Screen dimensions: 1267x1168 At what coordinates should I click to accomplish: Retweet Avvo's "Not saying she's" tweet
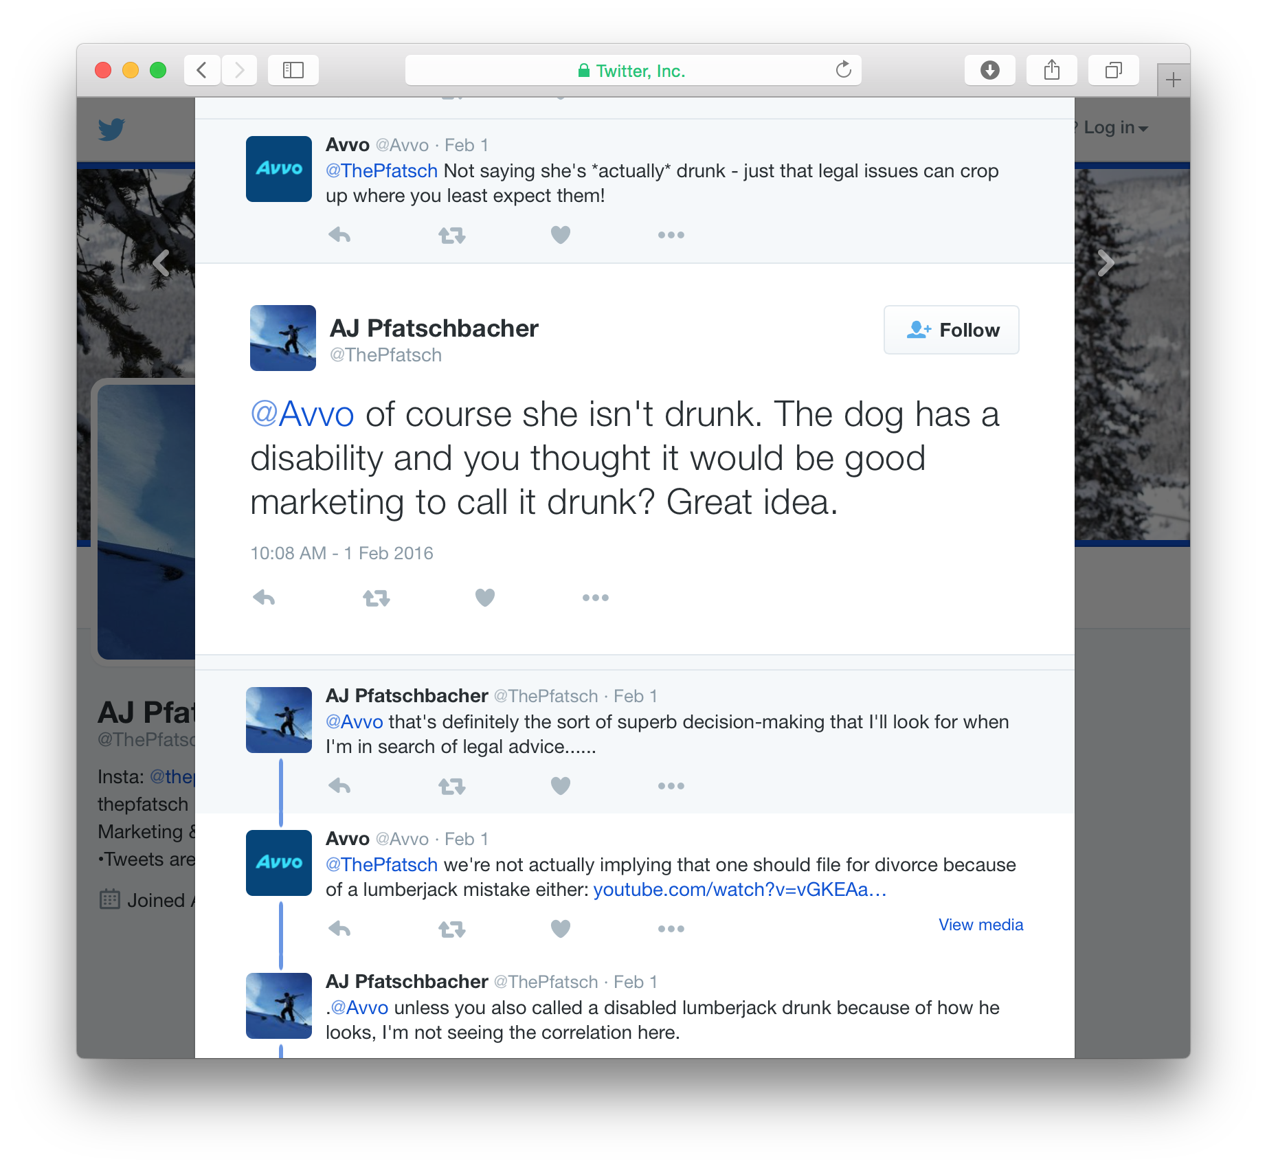point(452,236)
